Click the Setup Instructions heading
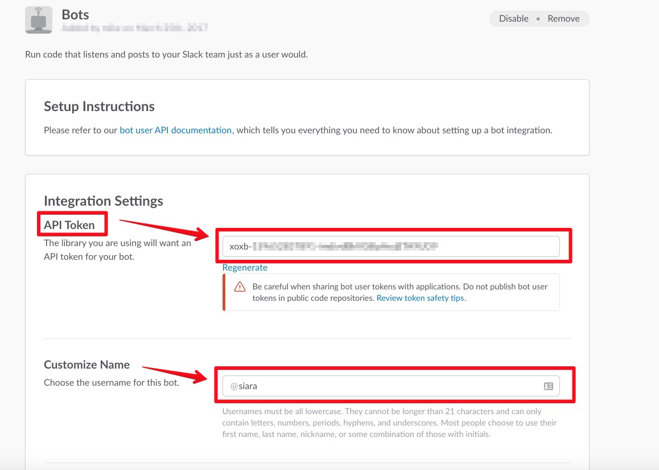This screenshot has height=470, width=659. 99,107
